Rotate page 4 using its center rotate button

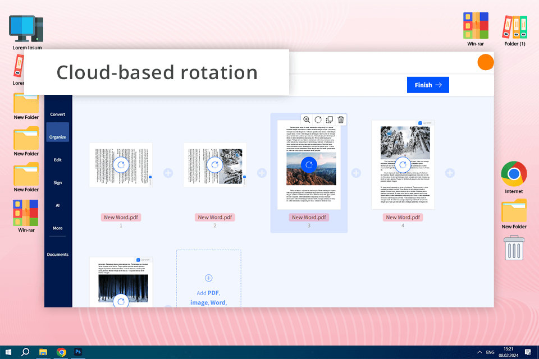[x=403, y=165]
